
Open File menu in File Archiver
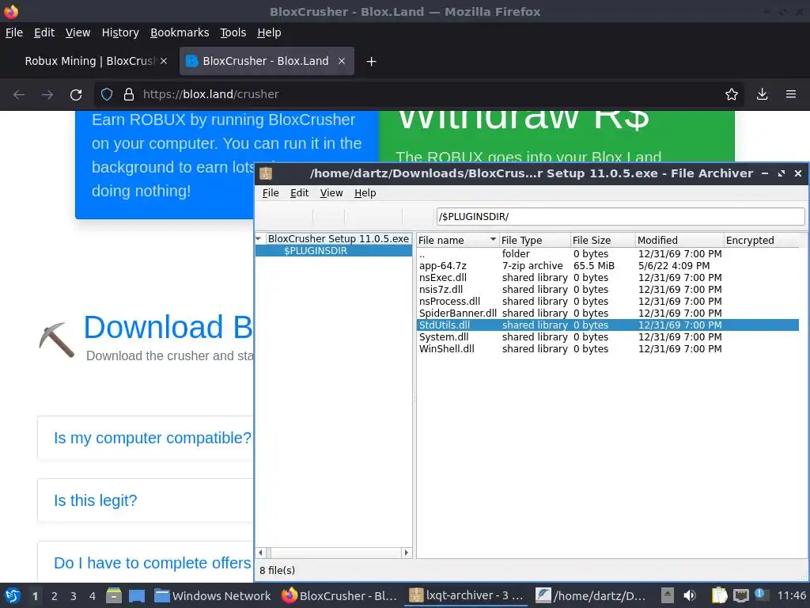(x=271, y=193)
